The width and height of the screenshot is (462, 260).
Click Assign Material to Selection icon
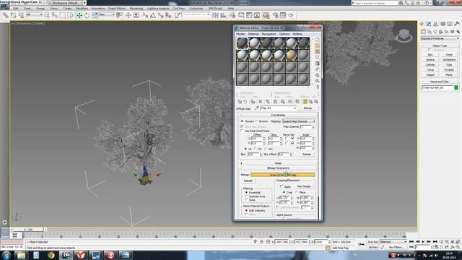coord(253,102)
